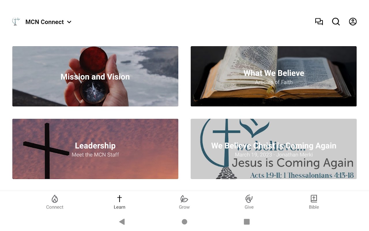Tap the Give hand icon
This screenshot has width=369, height=231.
click(249, 199)
